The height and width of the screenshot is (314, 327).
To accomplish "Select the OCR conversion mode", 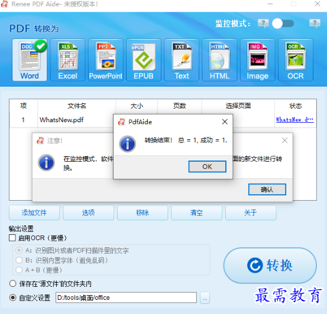I will (x=296, y=60).
